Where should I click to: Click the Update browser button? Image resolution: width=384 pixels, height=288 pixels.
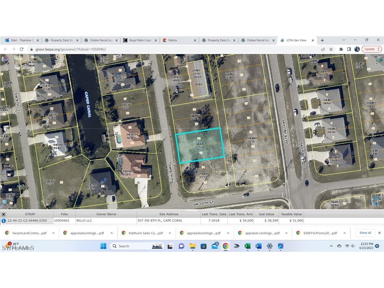[369, 49]
